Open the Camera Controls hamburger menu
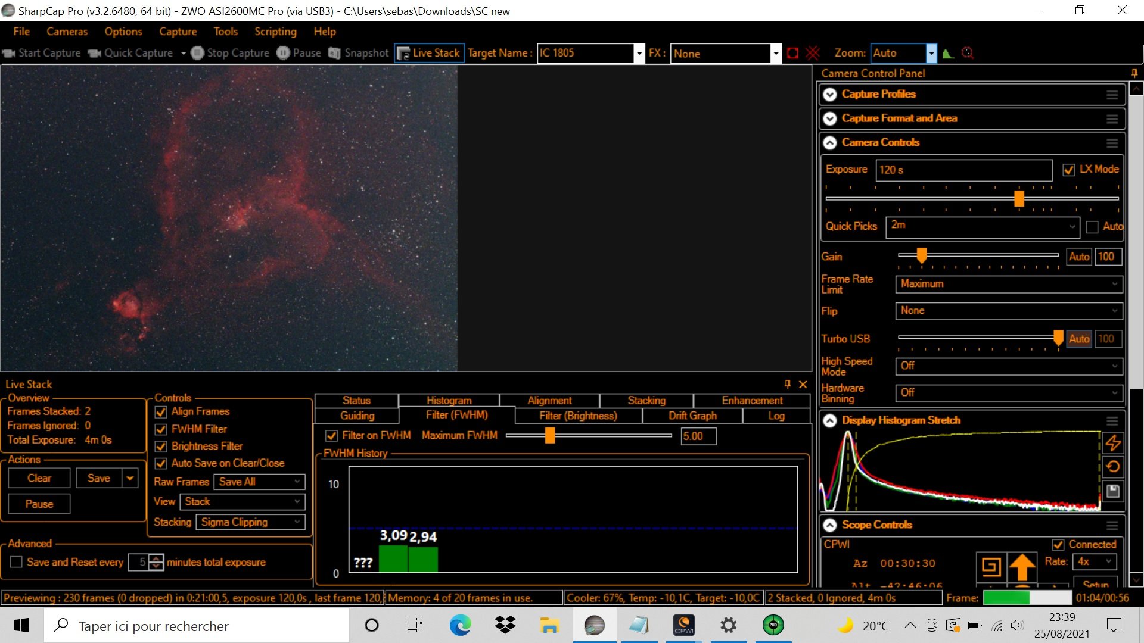This screenshot has width=1144, height=643. point(1112,143)
